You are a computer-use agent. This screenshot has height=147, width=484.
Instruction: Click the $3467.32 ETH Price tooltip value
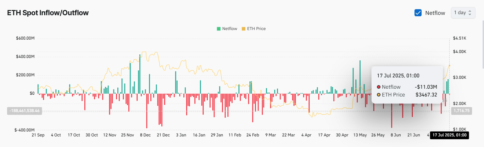tap(426, 95)
